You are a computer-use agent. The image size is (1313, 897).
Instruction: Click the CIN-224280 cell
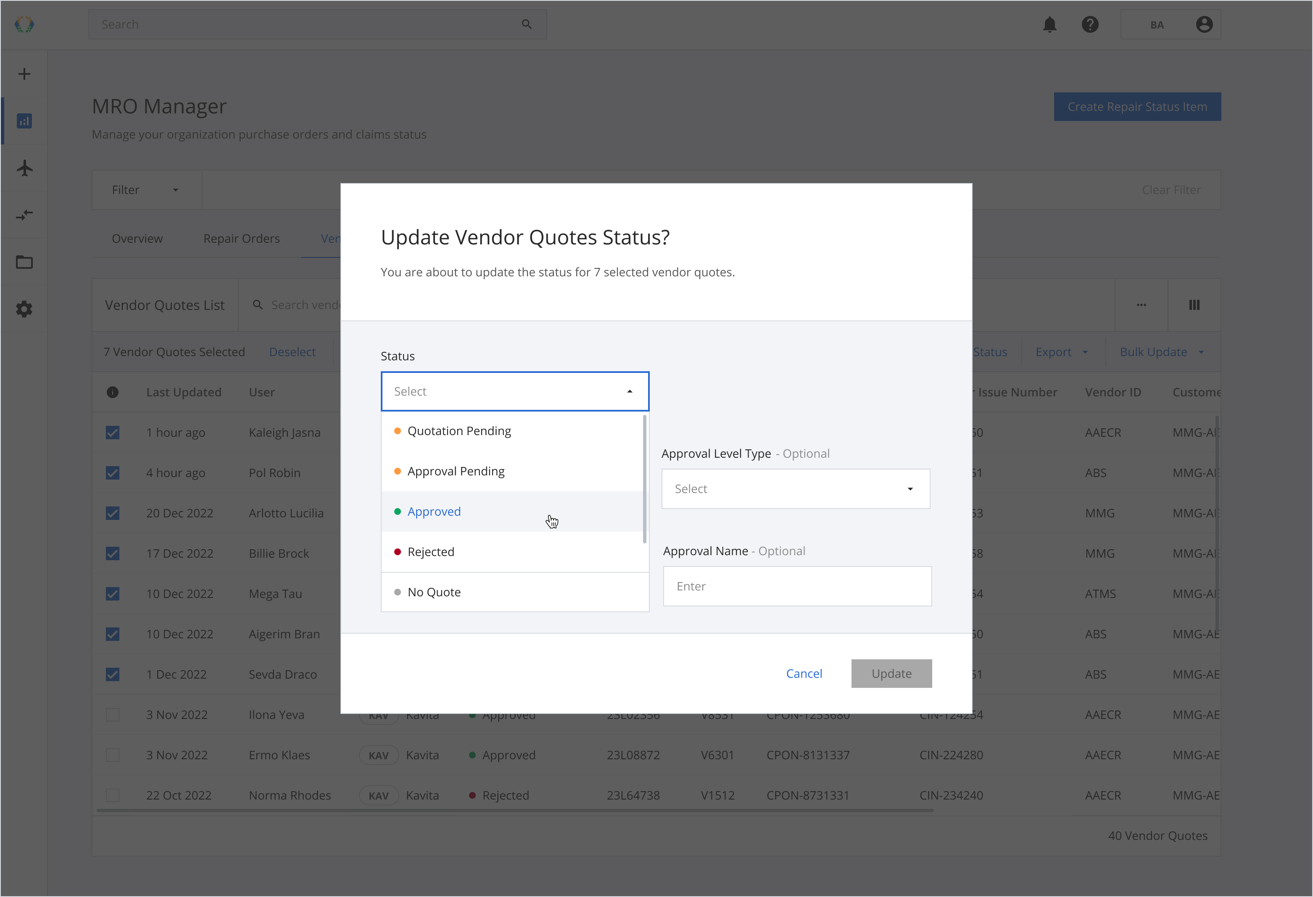(x=952, y=755)
